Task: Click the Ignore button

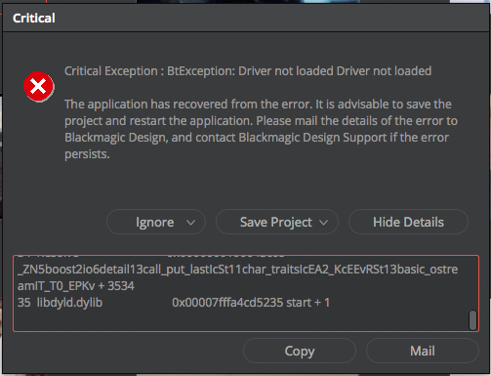Action: [155, 222]
